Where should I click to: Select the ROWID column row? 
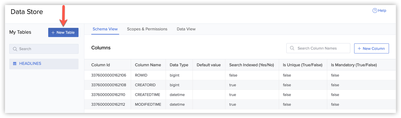click(x=141, y=75)
